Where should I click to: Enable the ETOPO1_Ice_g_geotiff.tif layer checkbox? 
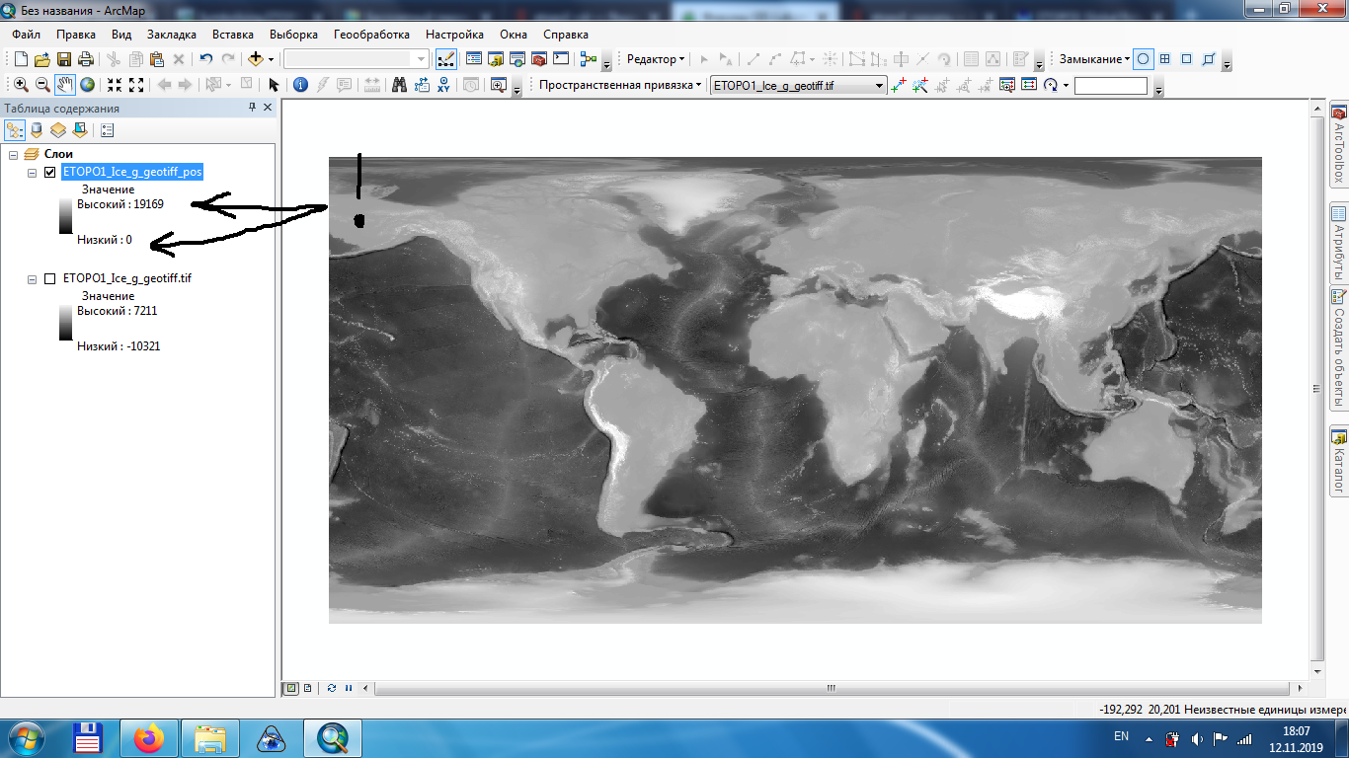pyautogui.click(x=49, y=278)
